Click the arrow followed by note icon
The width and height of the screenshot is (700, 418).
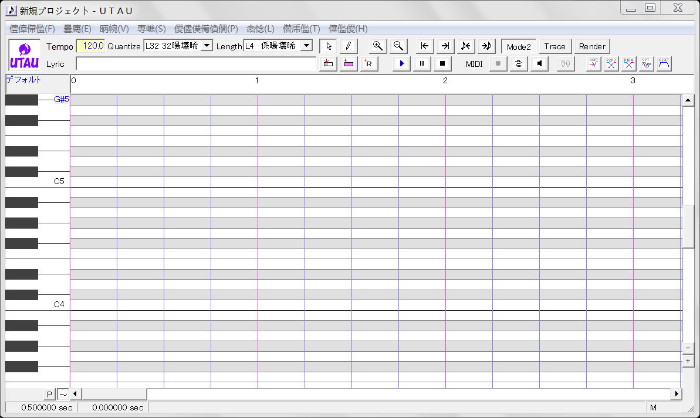click(486, 46)
